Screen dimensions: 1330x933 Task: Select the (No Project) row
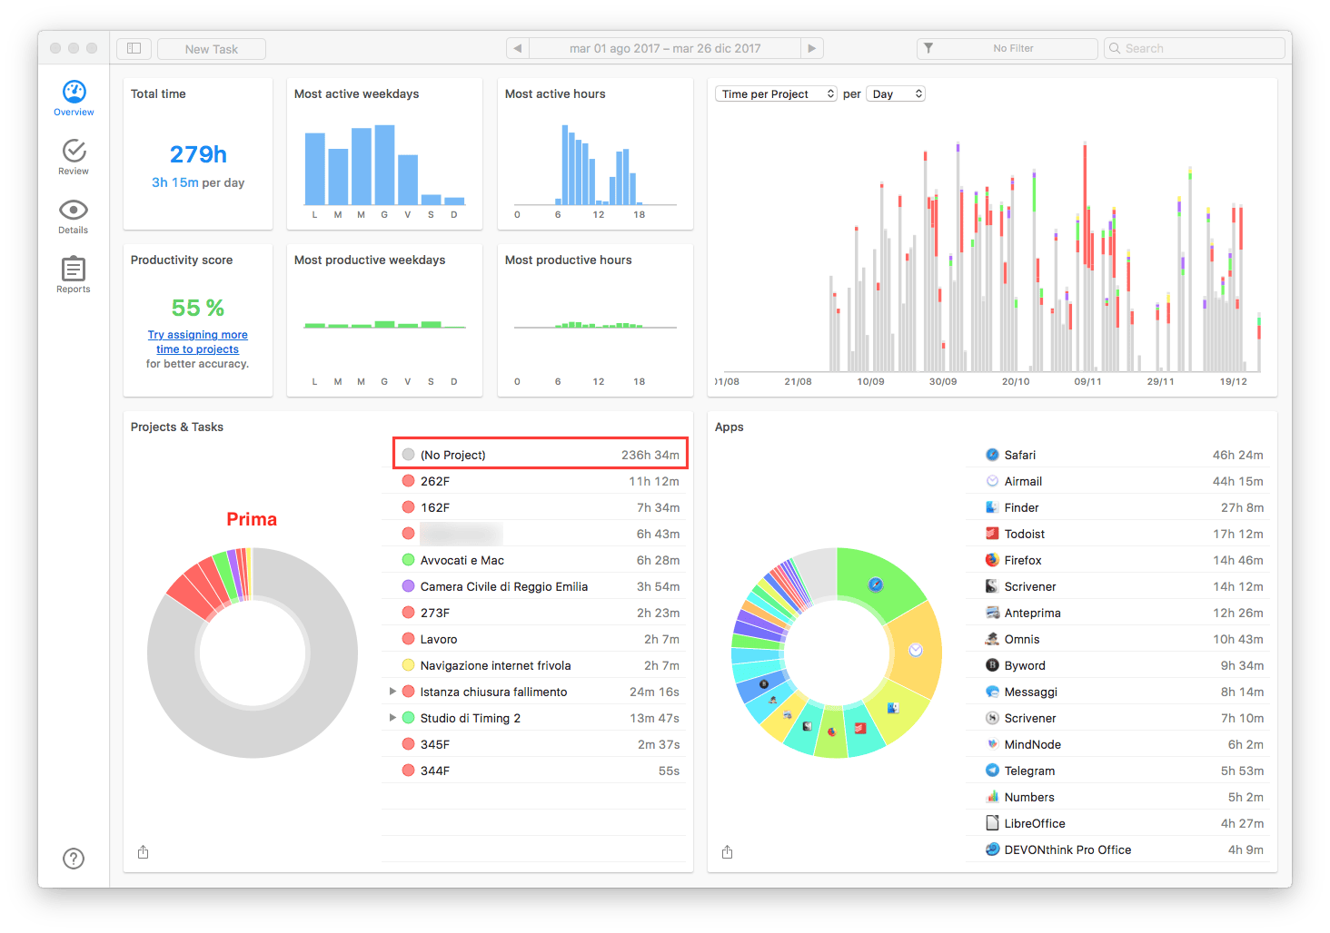coord(541,455)
